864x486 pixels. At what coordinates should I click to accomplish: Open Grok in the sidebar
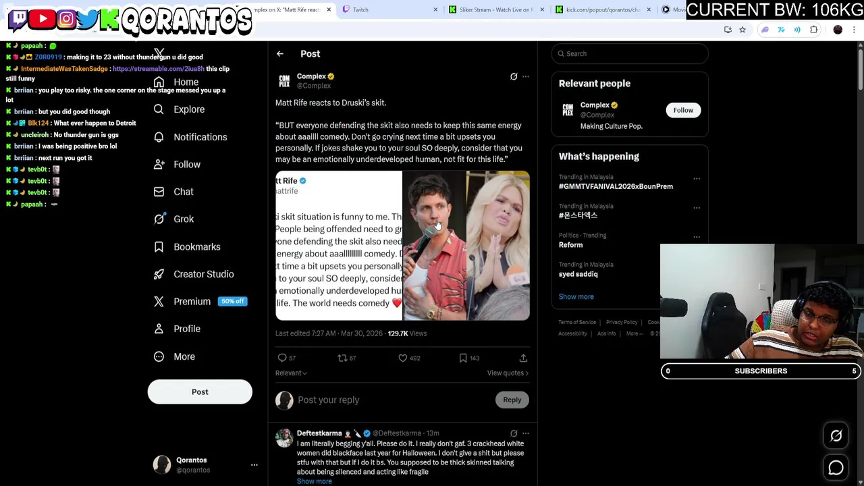[x=173, y=219]
